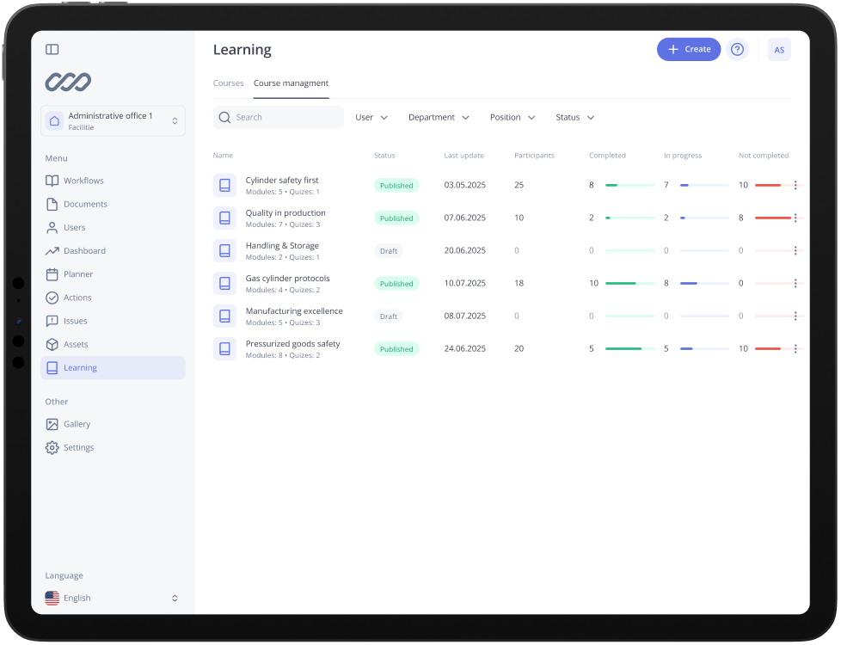Image resolution: width=841 pixels, height=645 pixels.
Task: Open Workflows from the sidebar menu
Action: pos(83,181)
